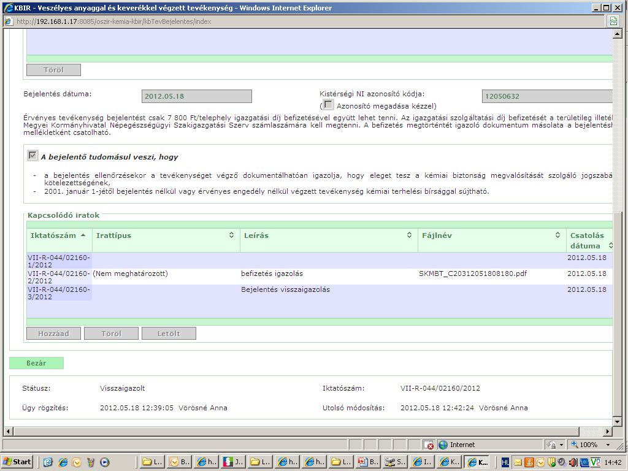
Task: Click the Compatibility View icon beside address bar
Action: [x=613, y=21]
